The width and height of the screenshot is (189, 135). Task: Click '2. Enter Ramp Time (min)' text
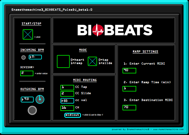(x=147, y=82)
